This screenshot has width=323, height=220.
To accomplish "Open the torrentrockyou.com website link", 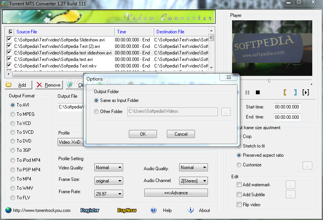I will pos(42,210).
